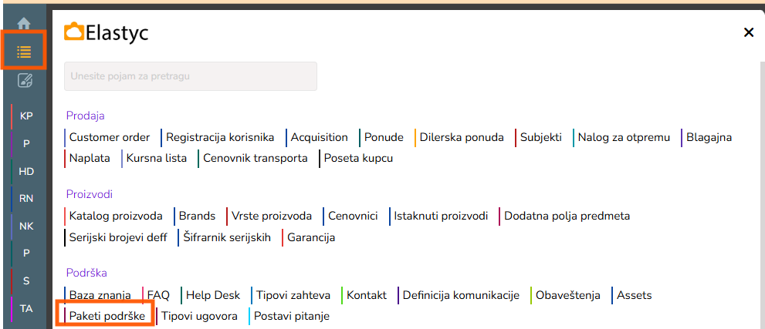The width and height of the screenshot is (765, 329).
Task: Click the Elastyc logo
Action: click(107, 32)
